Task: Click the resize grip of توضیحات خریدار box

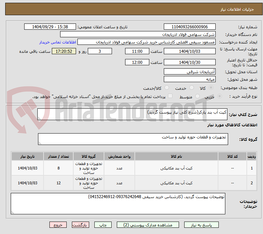Action: pyautogui.click(x=12, y=212)
